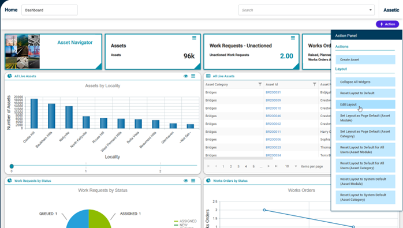Toggle eye visibility on Work Requests by Status
The image size is (403, 228).
click(x=185, y=181)
